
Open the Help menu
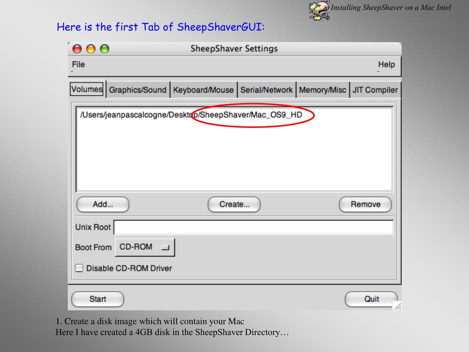(x=386, y=65)
